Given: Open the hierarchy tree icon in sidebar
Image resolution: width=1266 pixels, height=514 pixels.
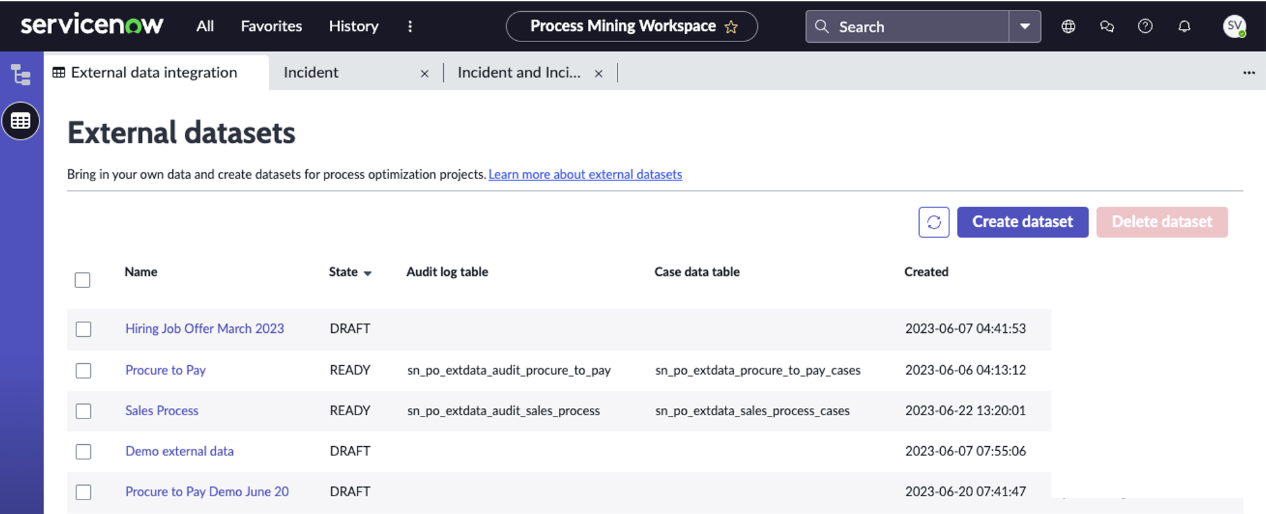Looking at the screenshot, I should [21, 74].
